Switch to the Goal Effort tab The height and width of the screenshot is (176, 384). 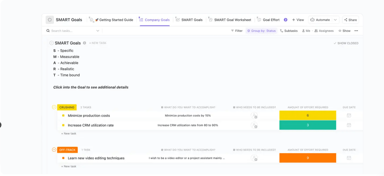click(268, 20)
